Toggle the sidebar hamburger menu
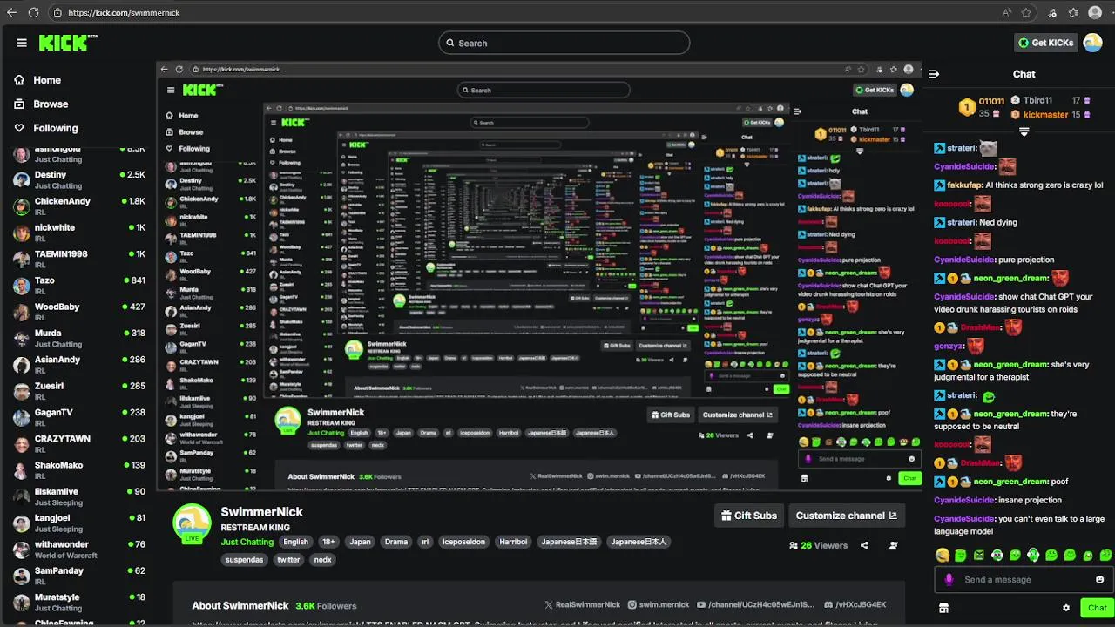This screenshot has height=627, width=1115. coord(21,43)
